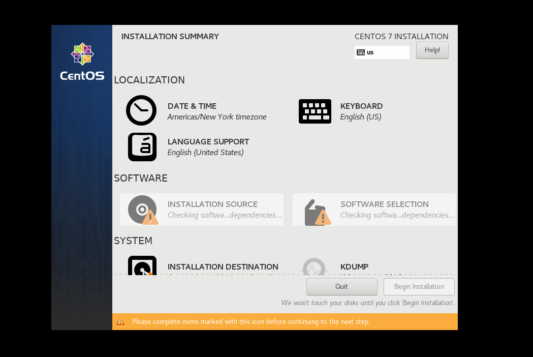Click the Software Selection package icon

pos(318,213)
